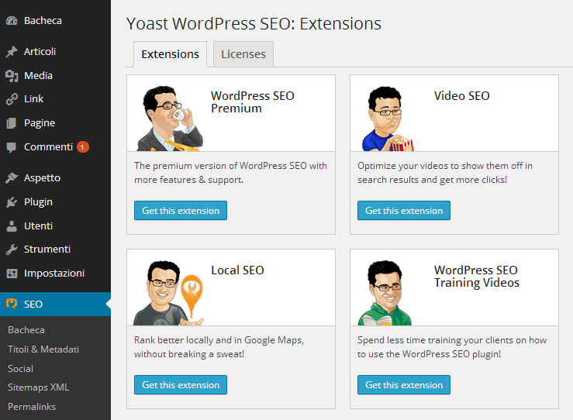This screenshot has width=573, height=420.
Task: Open the Strumenti menu label
Action: [47, 250]
